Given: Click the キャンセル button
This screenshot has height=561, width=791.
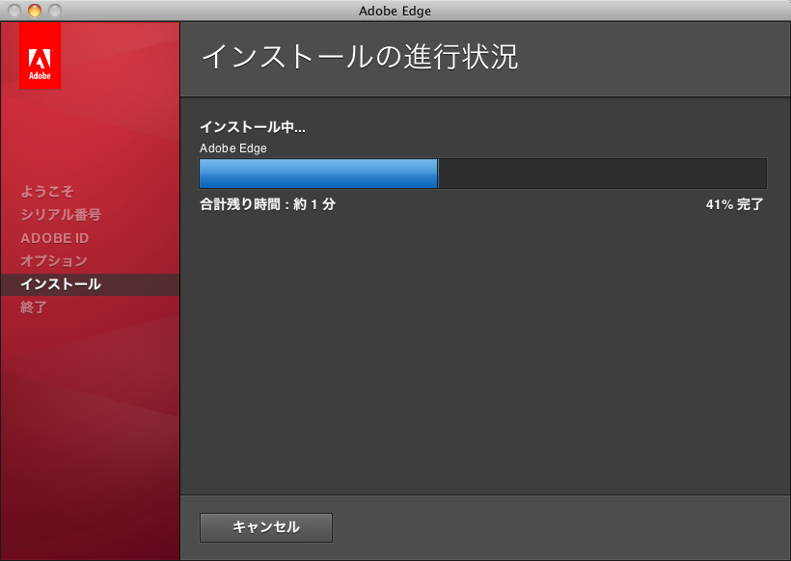Looking at the screenshot, I should coord(265,527).
